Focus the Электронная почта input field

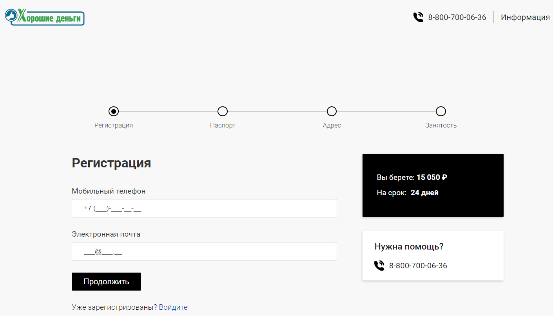click(x=204, y=251)
